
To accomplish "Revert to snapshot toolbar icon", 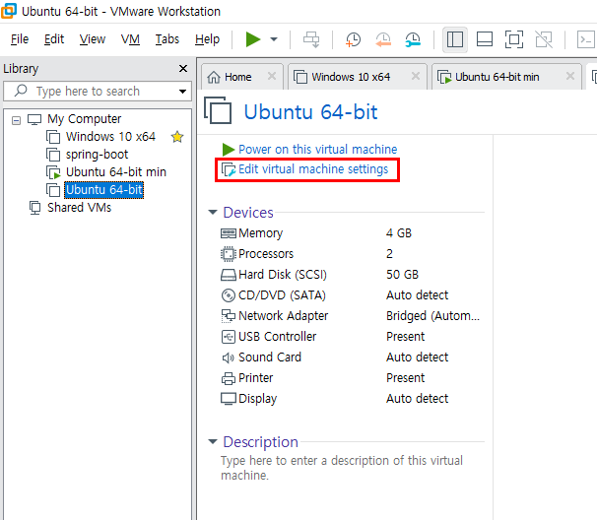I will pos(383,39).
